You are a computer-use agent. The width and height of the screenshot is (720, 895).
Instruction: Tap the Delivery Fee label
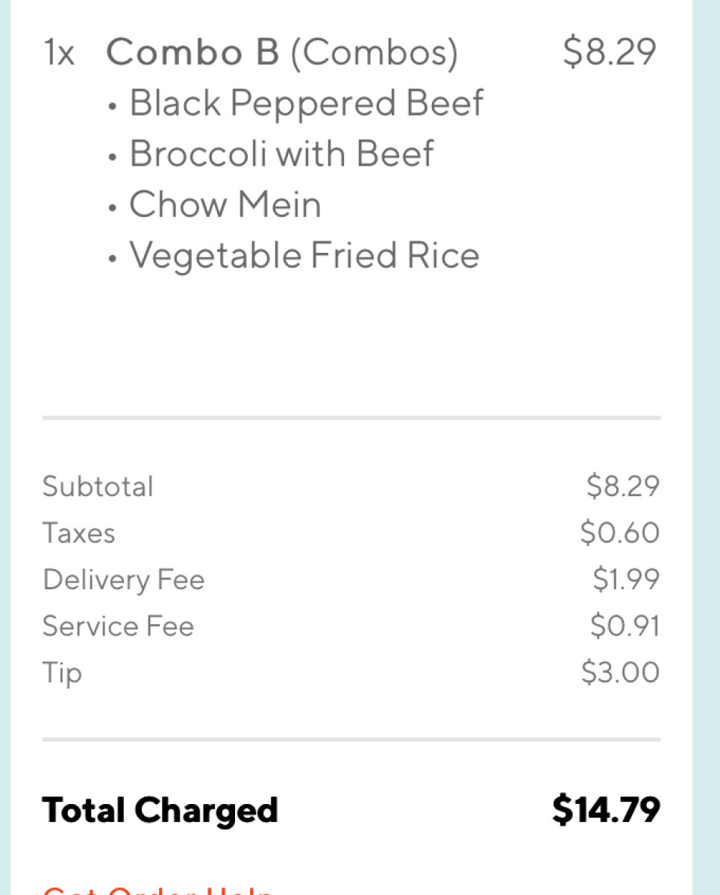pos(123,580)
